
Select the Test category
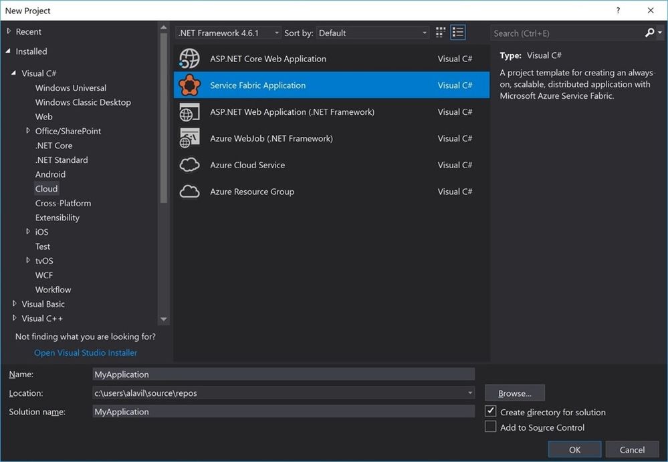43,246
